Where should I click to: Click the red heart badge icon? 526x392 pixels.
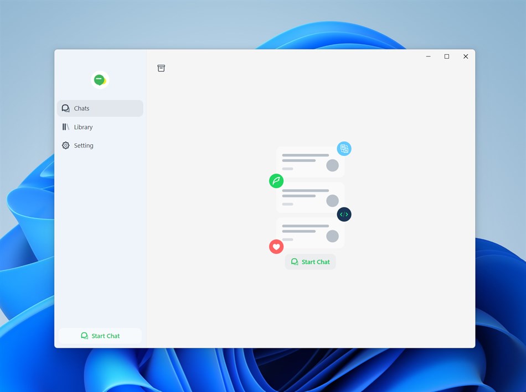276,247
